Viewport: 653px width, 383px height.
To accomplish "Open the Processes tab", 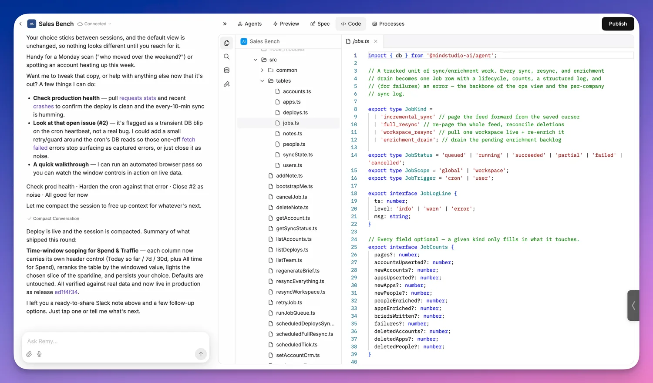I will [388, 24].
